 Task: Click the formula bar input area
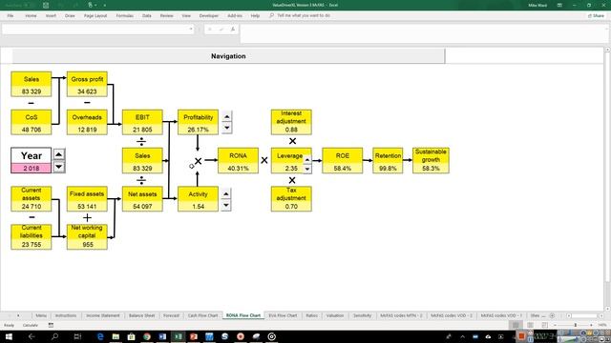pyautogui.click(x=422, y=33)
